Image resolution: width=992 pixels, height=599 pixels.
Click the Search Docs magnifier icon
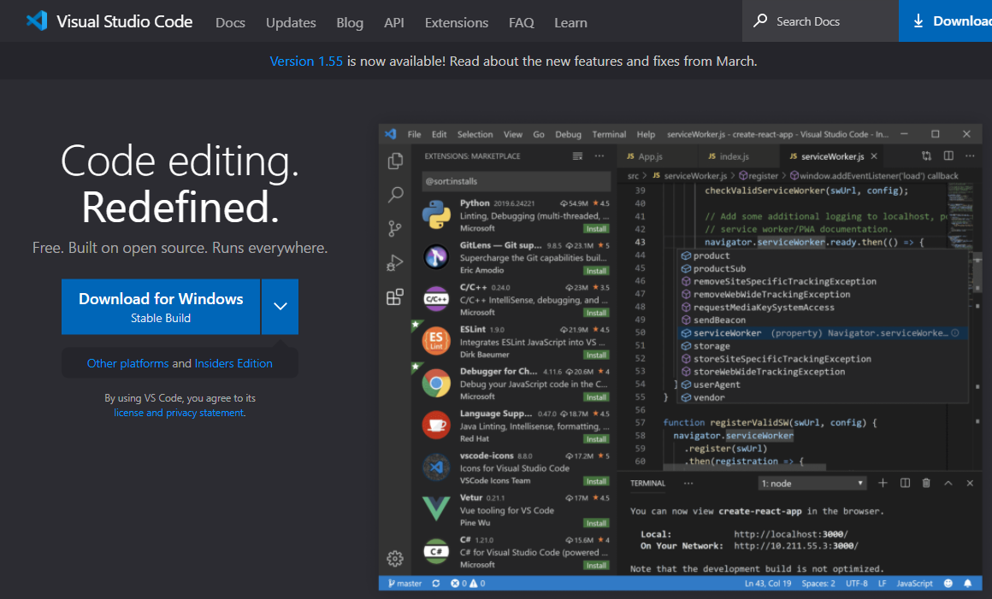pos(760,21)
